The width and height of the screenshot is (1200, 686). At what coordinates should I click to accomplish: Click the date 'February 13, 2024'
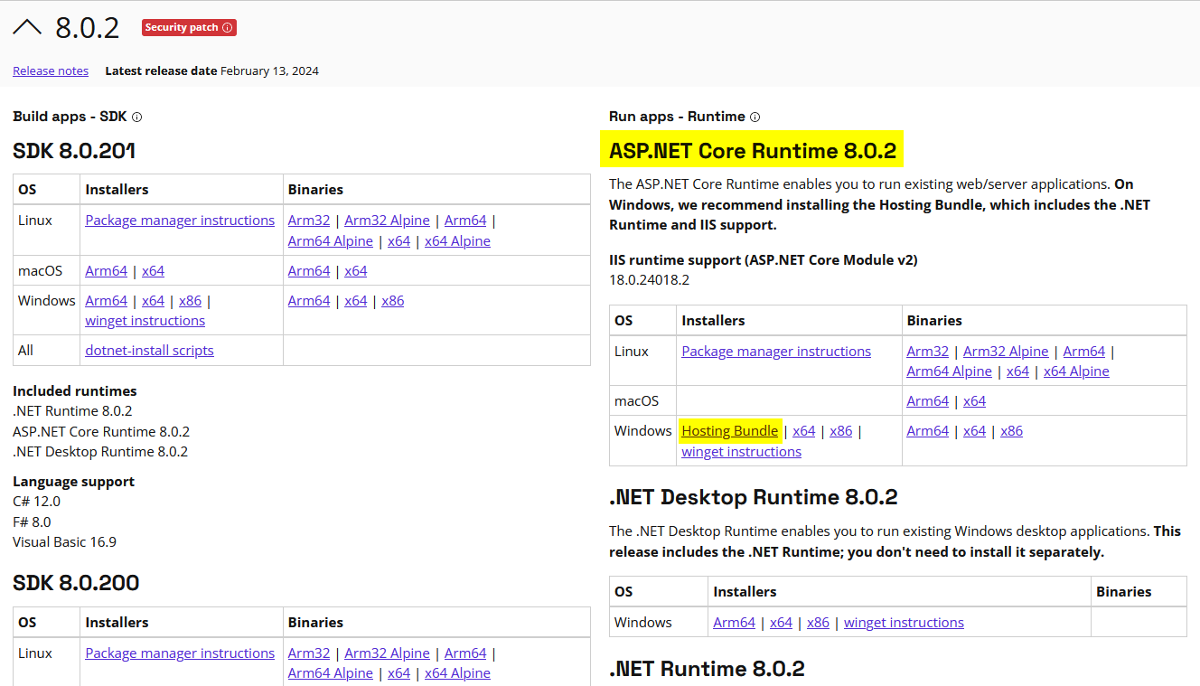(269, 70)
